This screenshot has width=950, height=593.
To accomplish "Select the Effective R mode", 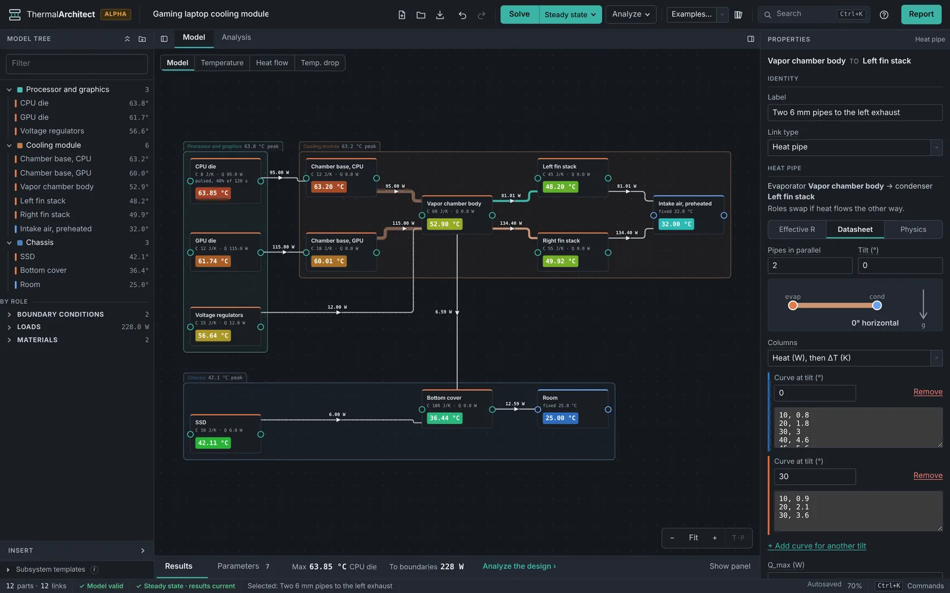I will [797, 229].
